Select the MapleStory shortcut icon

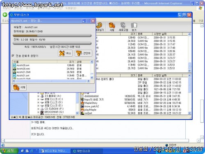coord(82,103)
